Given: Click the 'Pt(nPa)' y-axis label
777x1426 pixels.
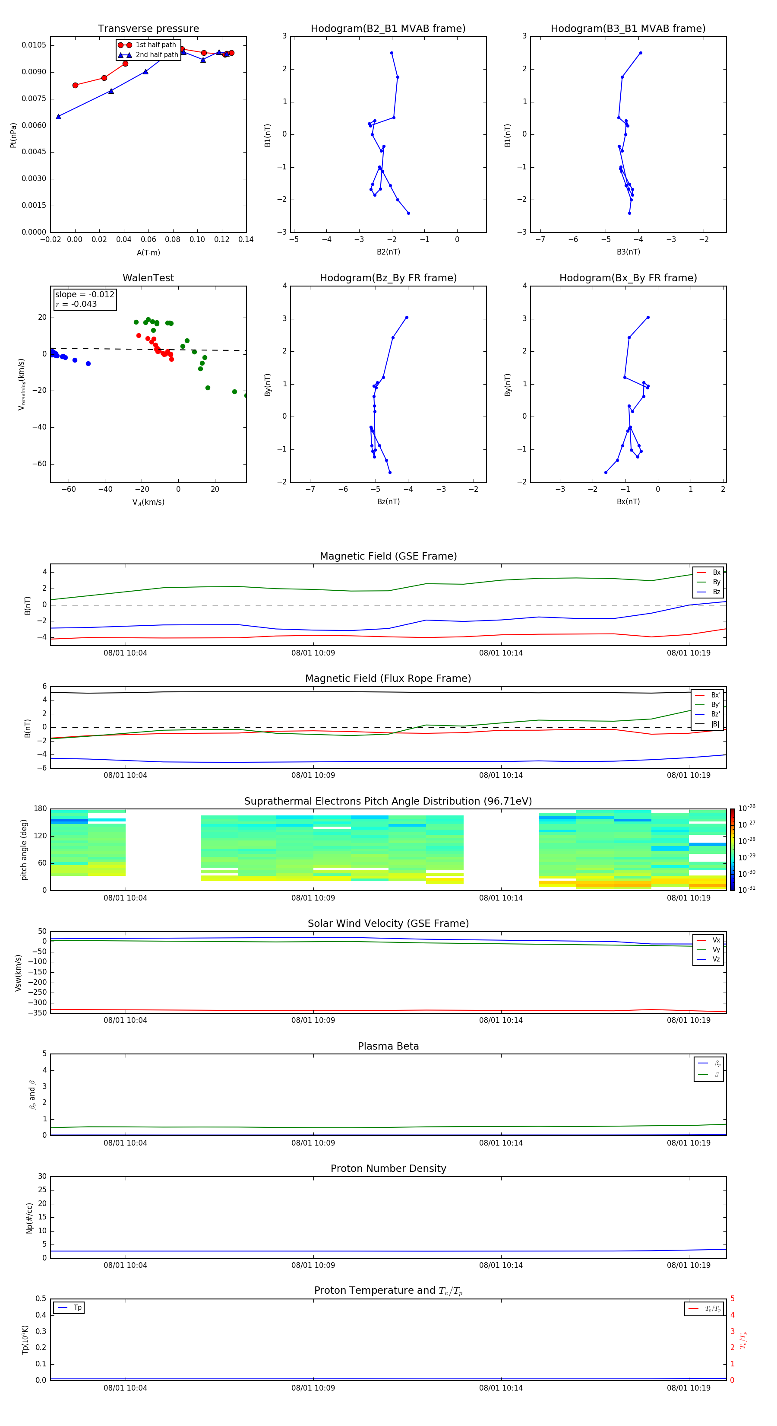Looking at the screenshot, I should tap(13, 134).
